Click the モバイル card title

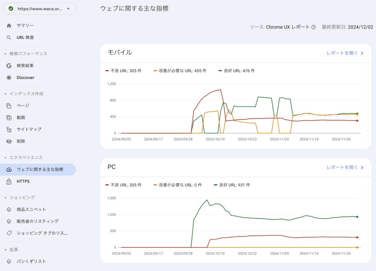tap(120, 53)
